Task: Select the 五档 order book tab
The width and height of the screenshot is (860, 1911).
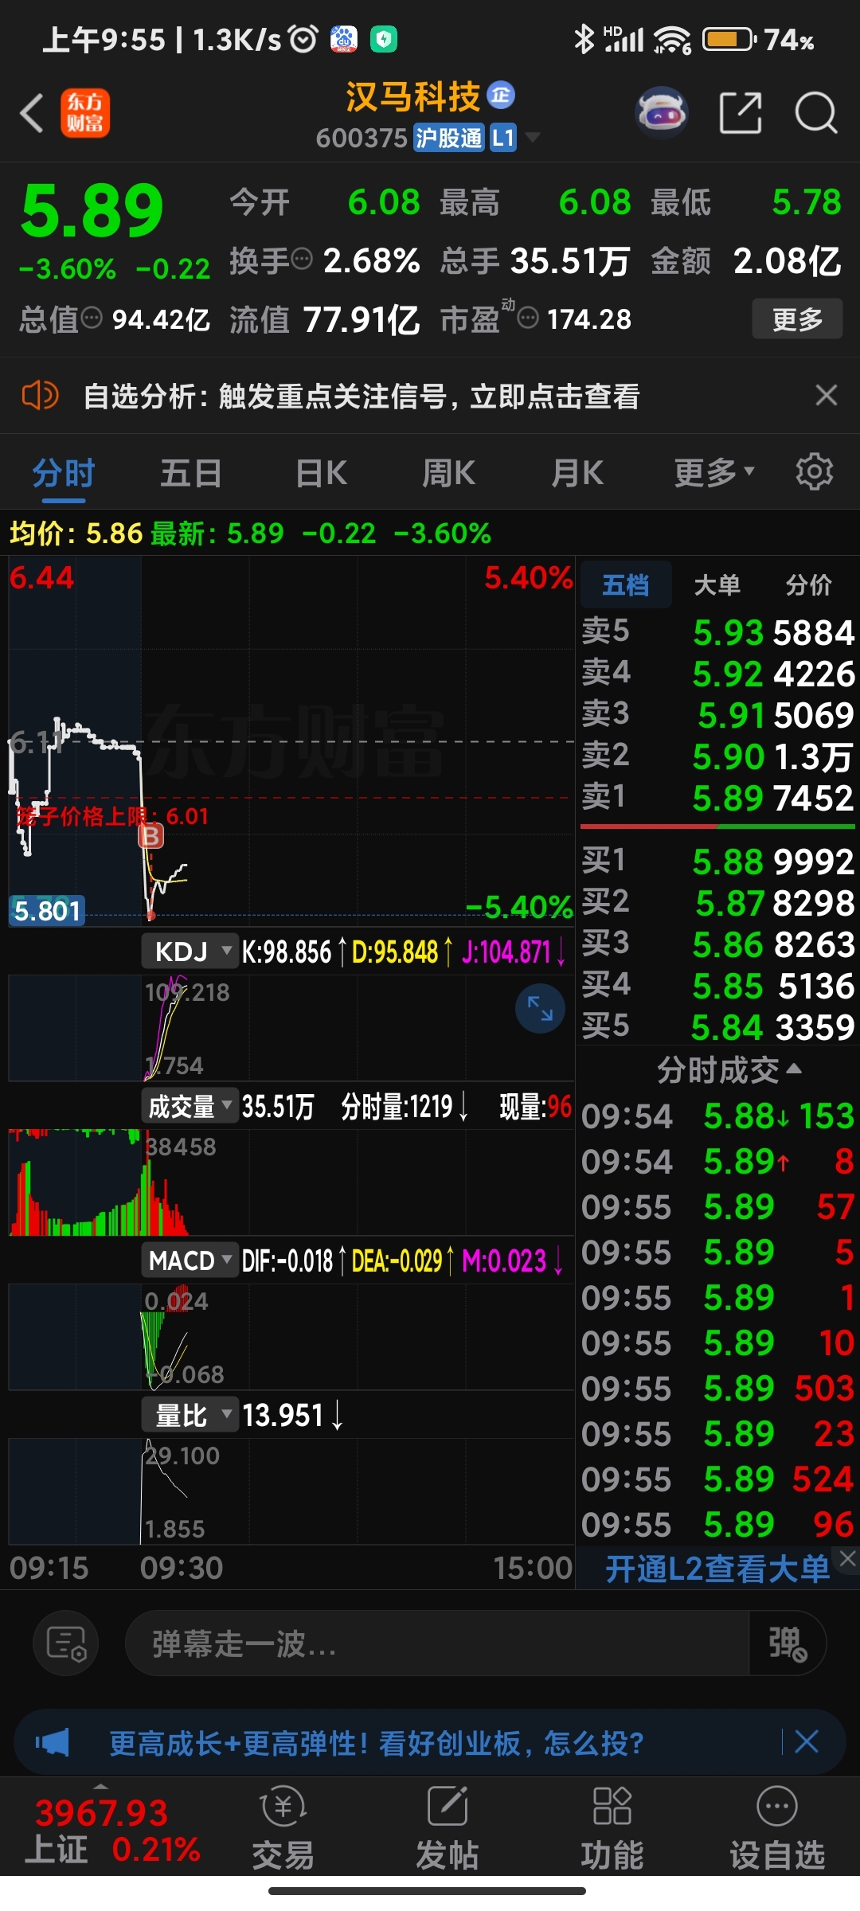Action: click(x=626, y=584)
